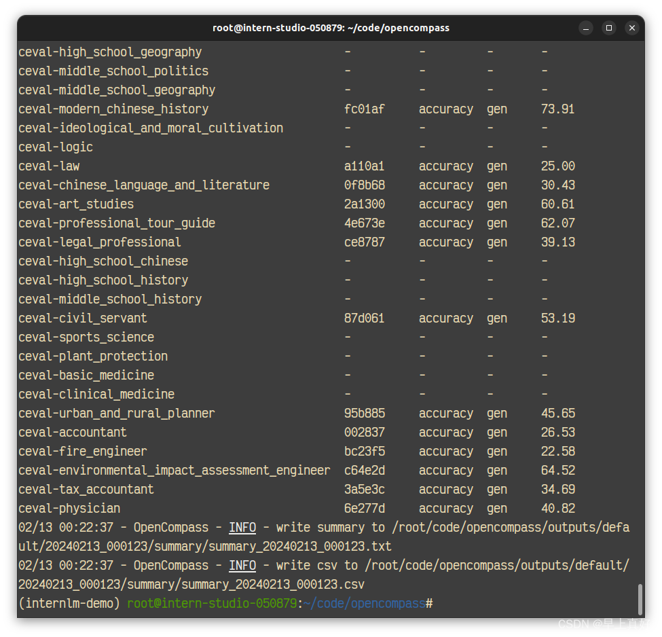The height and width of the screenshot is (637, 662).
Task: Click the hash value 'fc01af'
Action: pos(365,109)
